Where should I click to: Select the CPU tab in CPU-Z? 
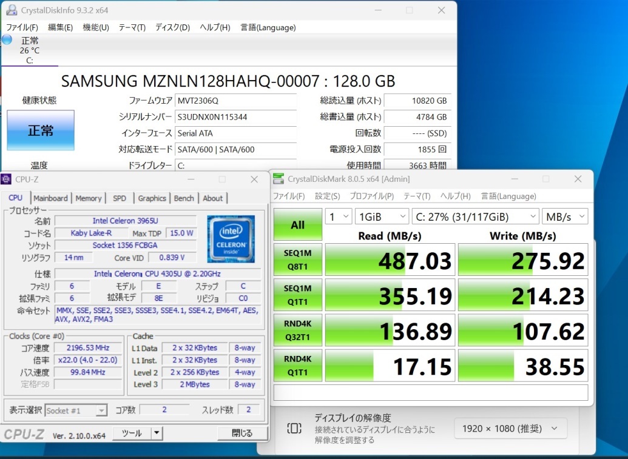16,198
